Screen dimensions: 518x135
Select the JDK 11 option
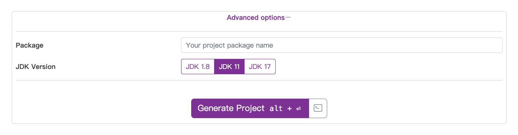click(229, 67)
